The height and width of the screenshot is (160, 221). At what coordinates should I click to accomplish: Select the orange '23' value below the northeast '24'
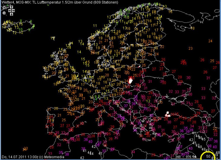tap(191, 49)
